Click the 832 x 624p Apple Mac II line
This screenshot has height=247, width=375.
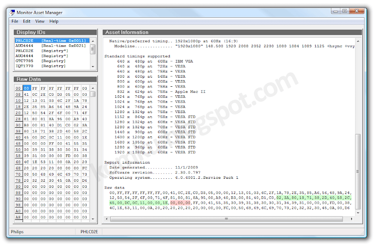click(x=161, y=92)
